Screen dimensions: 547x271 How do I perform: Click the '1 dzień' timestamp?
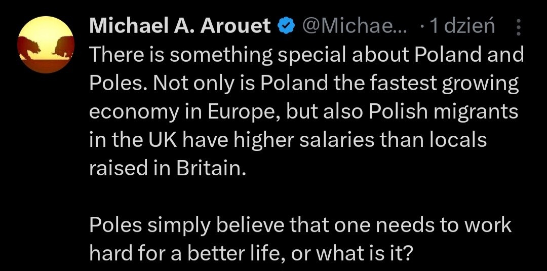461,26
